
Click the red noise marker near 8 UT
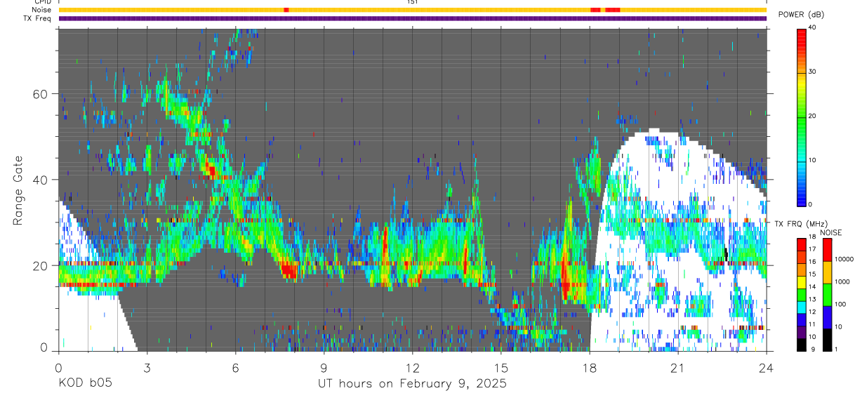tap(286, 10)
